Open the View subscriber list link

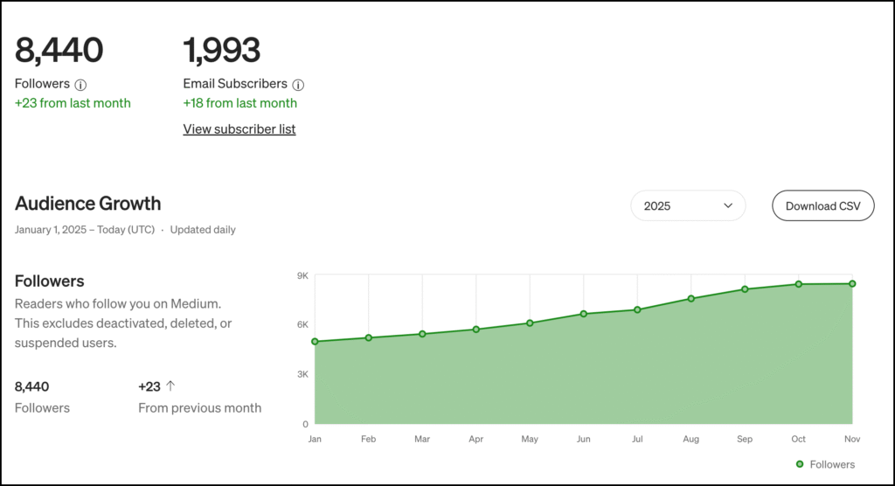[239, 129]
